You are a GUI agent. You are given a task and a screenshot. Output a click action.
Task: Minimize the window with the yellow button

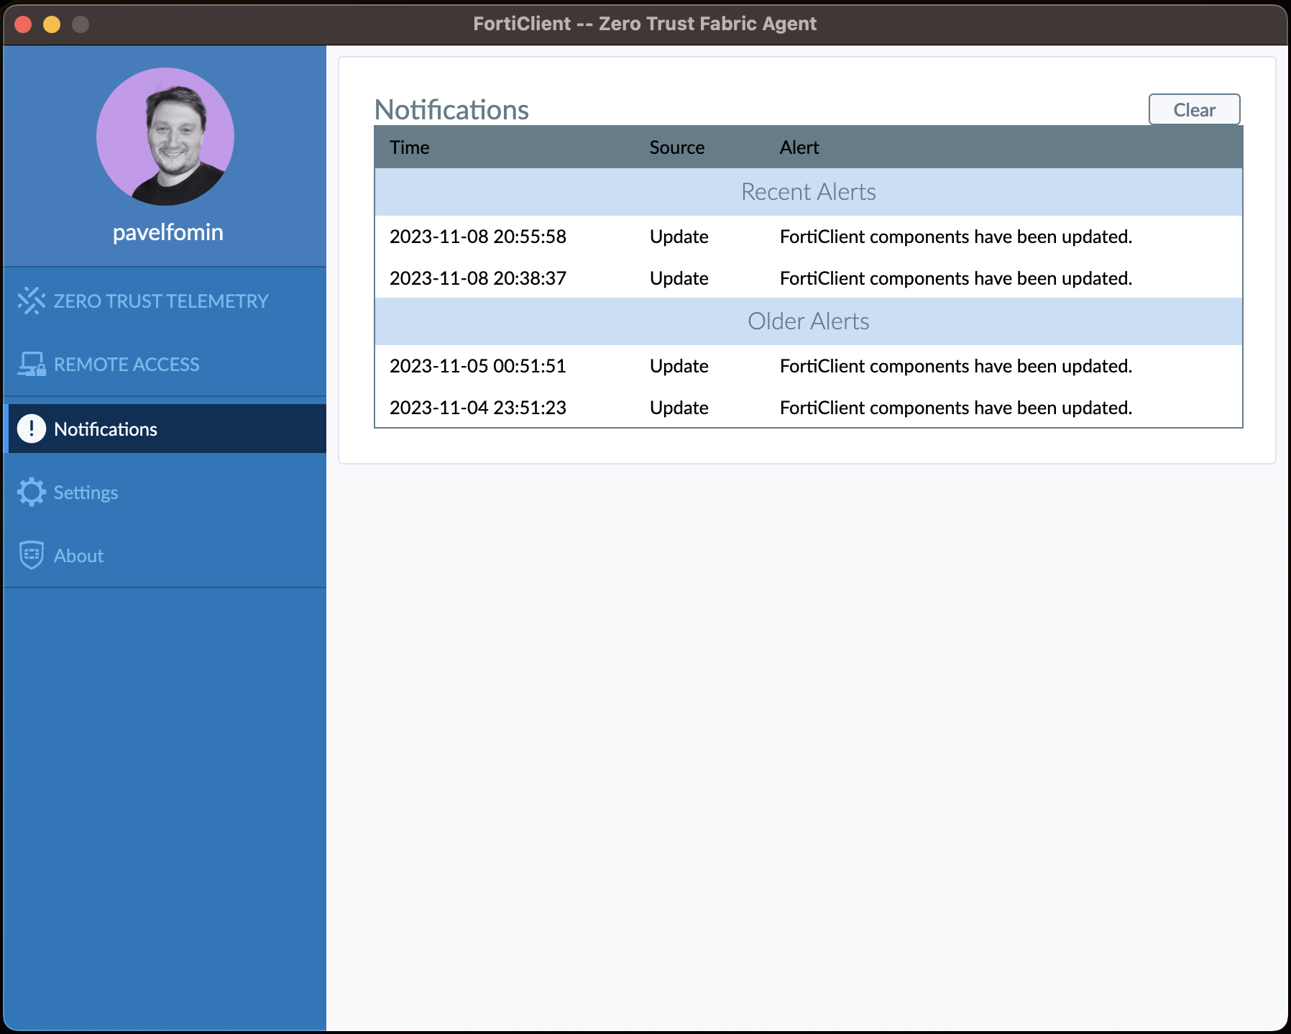[x=52, y=24]
